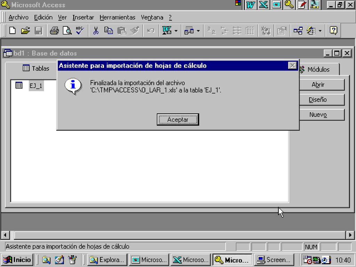Open the Inicio start button

tap(17, 259)
